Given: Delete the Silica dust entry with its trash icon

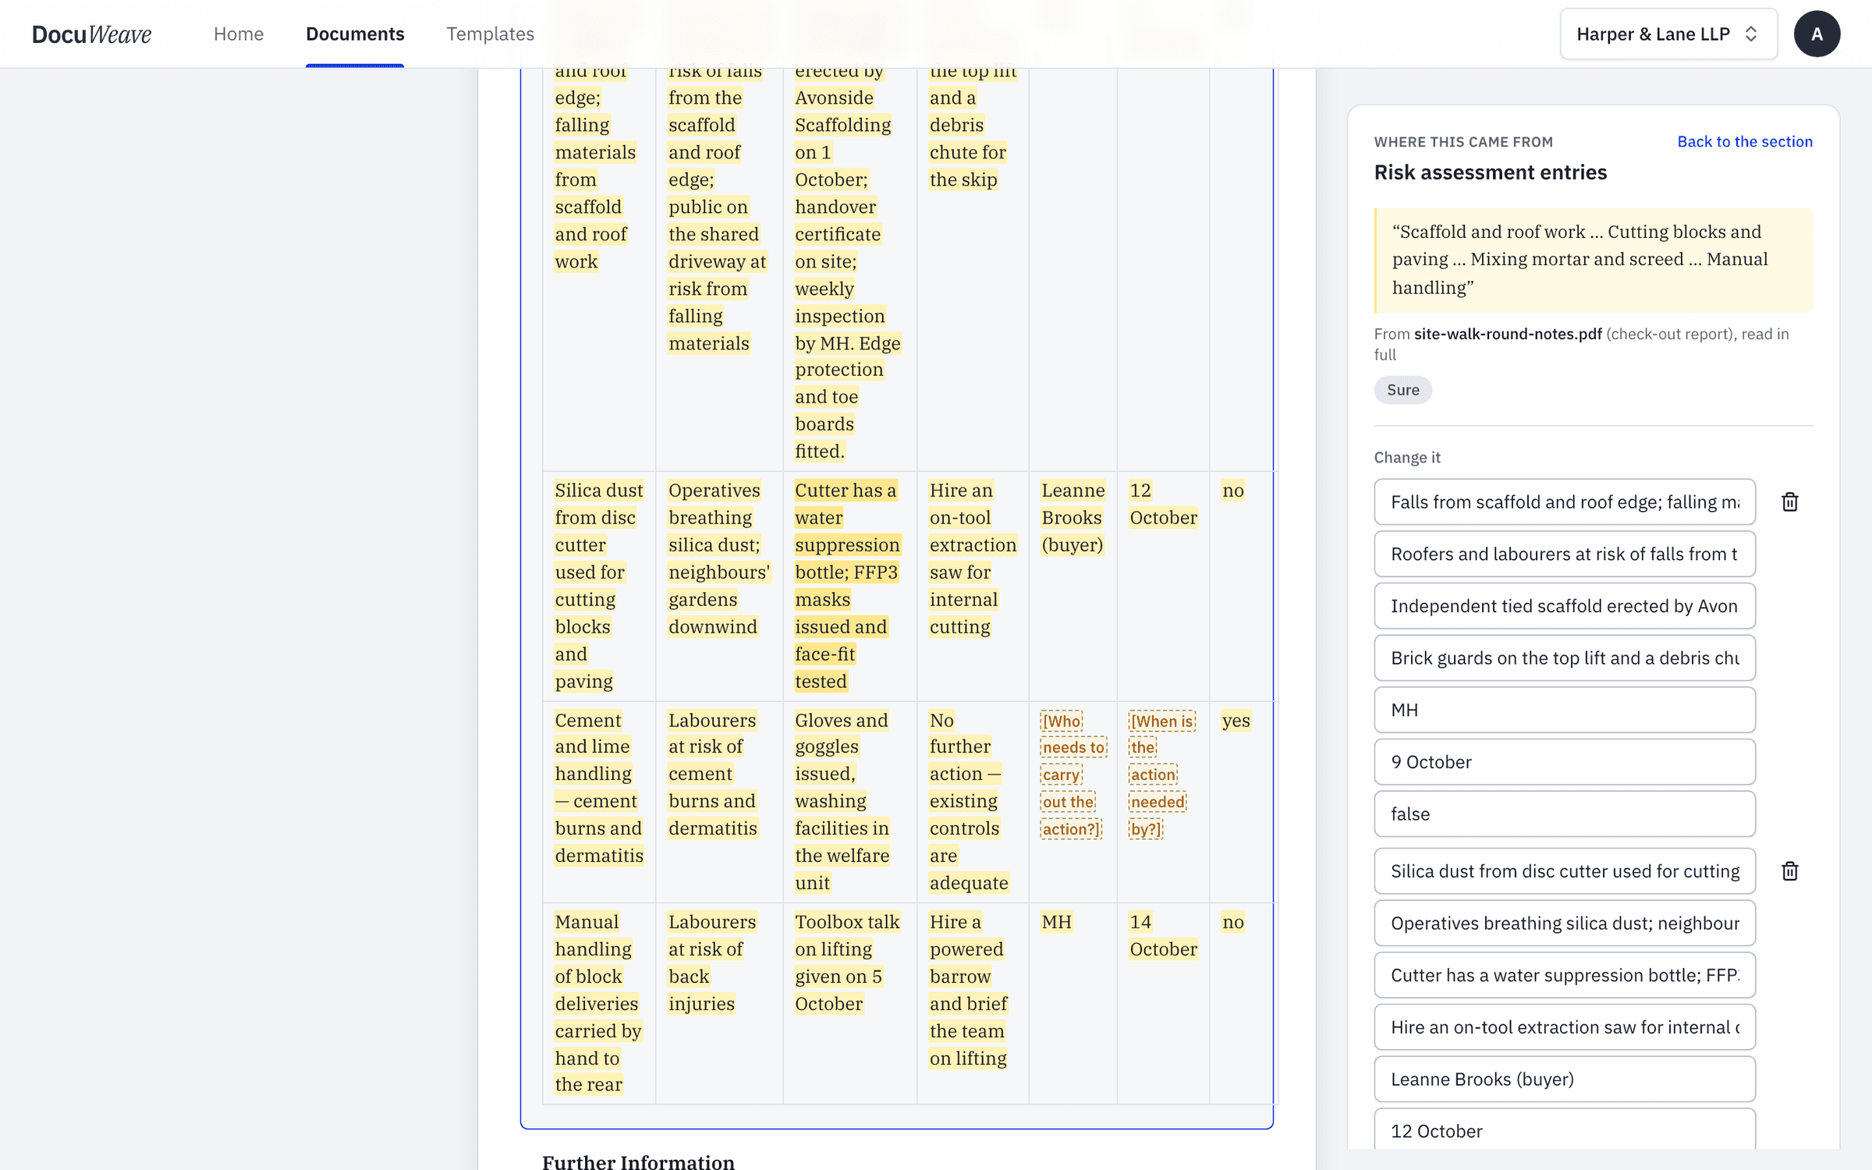Looking at the screenshot, I should coord(1789,870).
